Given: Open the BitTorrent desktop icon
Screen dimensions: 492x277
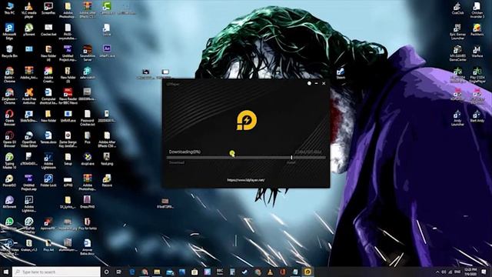Looking at the screenshot, I should (x=9, y=202).
